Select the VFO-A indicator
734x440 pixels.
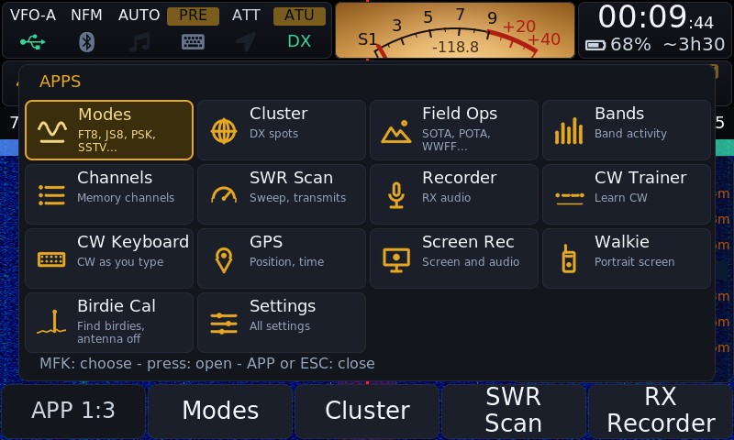click(33, 16)
